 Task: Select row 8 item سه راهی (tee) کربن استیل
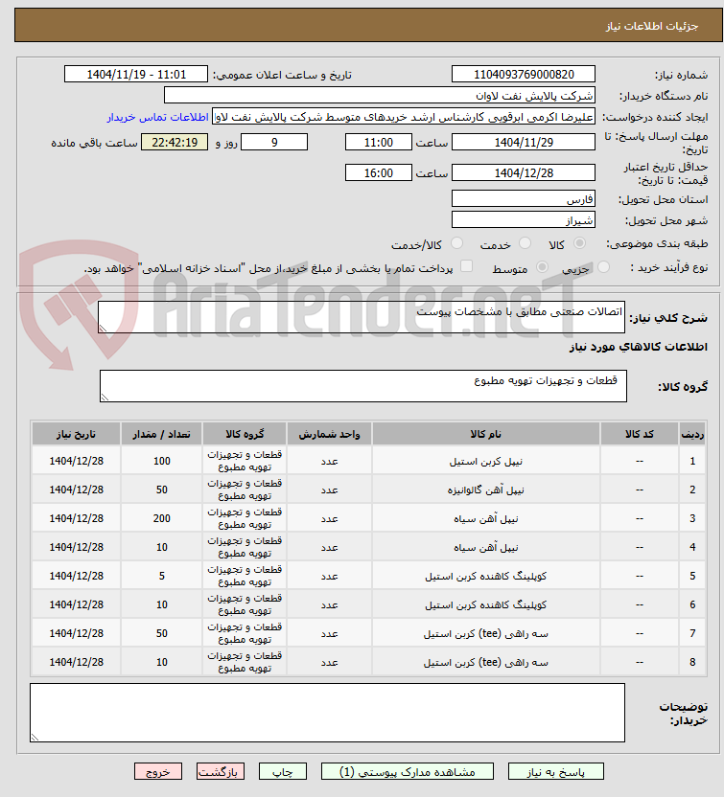point(485,663)
